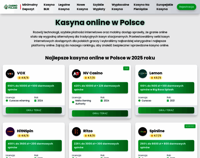This screenshot has width=200, height=158.
Task: Click the calendar icon in NV Casino card
Action: (102, 101)
